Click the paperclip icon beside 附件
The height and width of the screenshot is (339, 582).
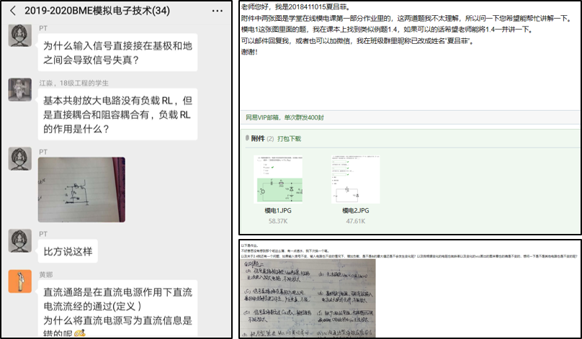click(246, 138)
